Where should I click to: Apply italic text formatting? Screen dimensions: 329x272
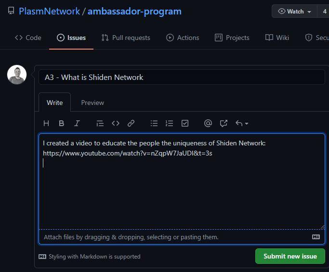coord(77,123)
